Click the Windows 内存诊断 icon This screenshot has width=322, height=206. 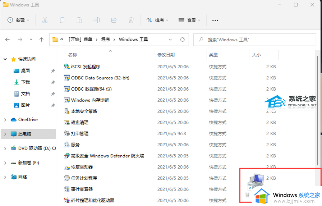tap(66, 100)
